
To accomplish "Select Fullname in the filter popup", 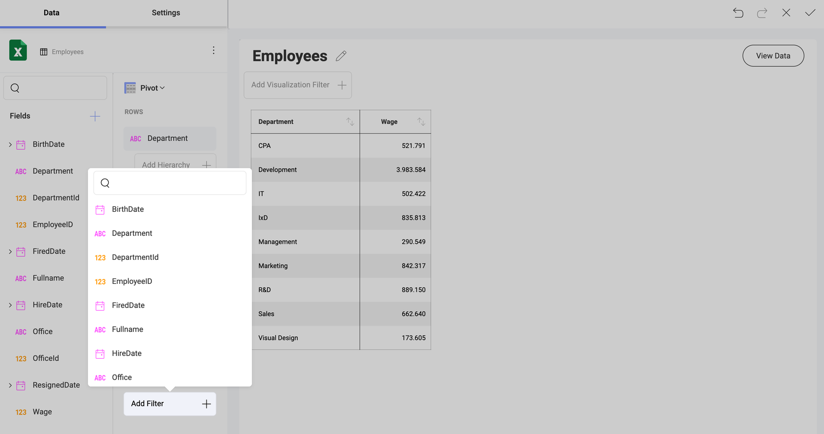I will point(170,329).
